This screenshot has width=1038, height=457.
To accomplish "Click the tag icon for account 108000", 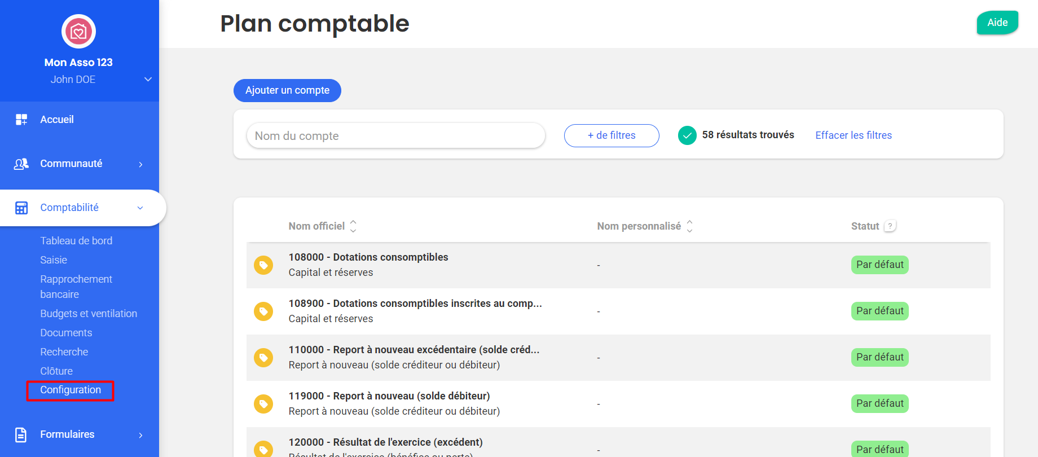I will [263, 265].
